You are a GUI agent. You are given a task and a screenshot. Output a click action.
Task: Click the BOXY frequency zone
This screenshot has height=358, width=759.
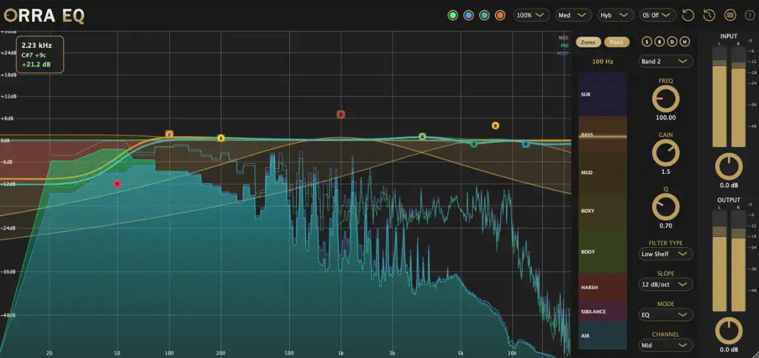602,210
